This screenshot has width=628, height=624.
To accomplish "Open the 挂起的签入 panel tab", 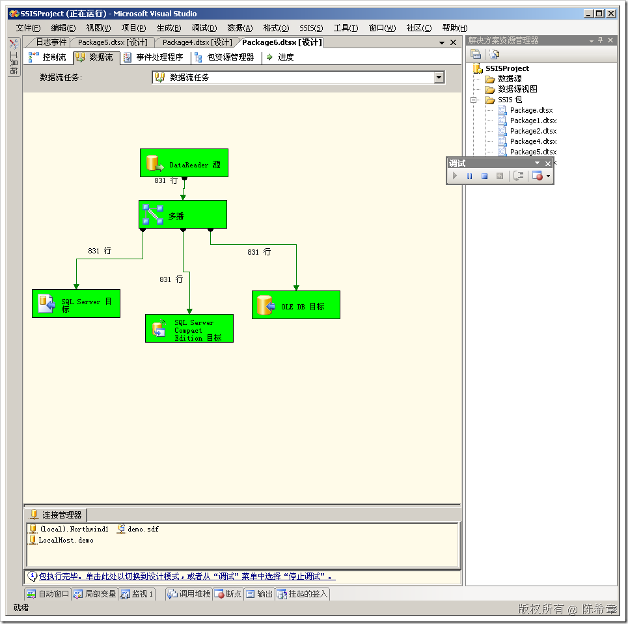I will [x=303, y=594].
